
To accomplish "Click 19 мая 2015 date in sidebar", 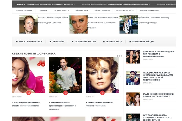I will (148, 83).
